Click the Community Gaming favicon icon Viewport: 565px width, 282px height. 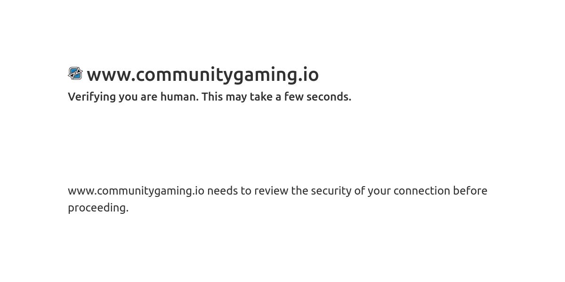point(75,73)
